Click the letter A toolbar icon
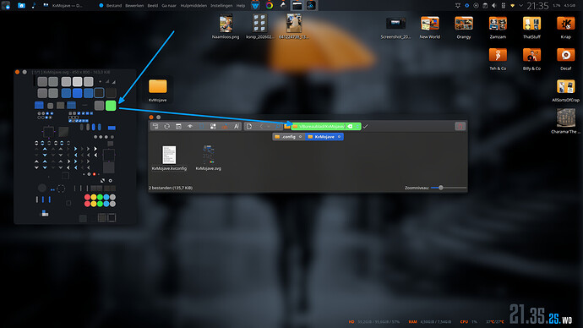Image resolution: width=583 pixels, height=328 pixels. (x=237, y=127)
